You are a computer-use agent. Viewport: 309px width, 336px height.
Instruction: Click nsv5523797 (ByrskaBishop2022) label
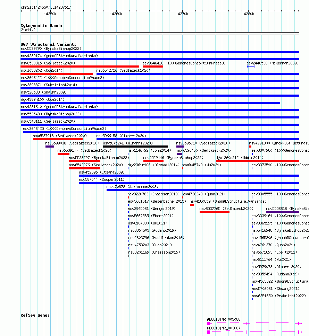[99, 158]
